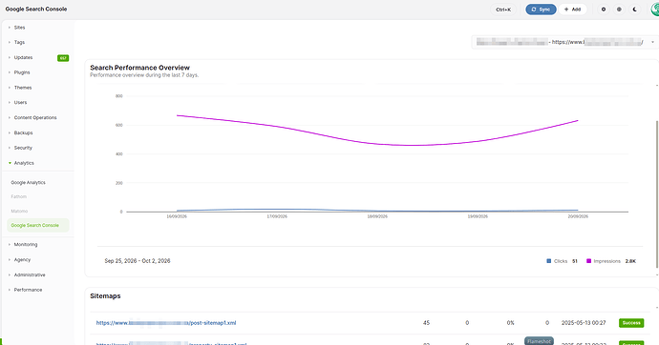Open Google Analytics submenu item
Image resolution: width=659 pixels, height=345 pixels.
[28, 183]
